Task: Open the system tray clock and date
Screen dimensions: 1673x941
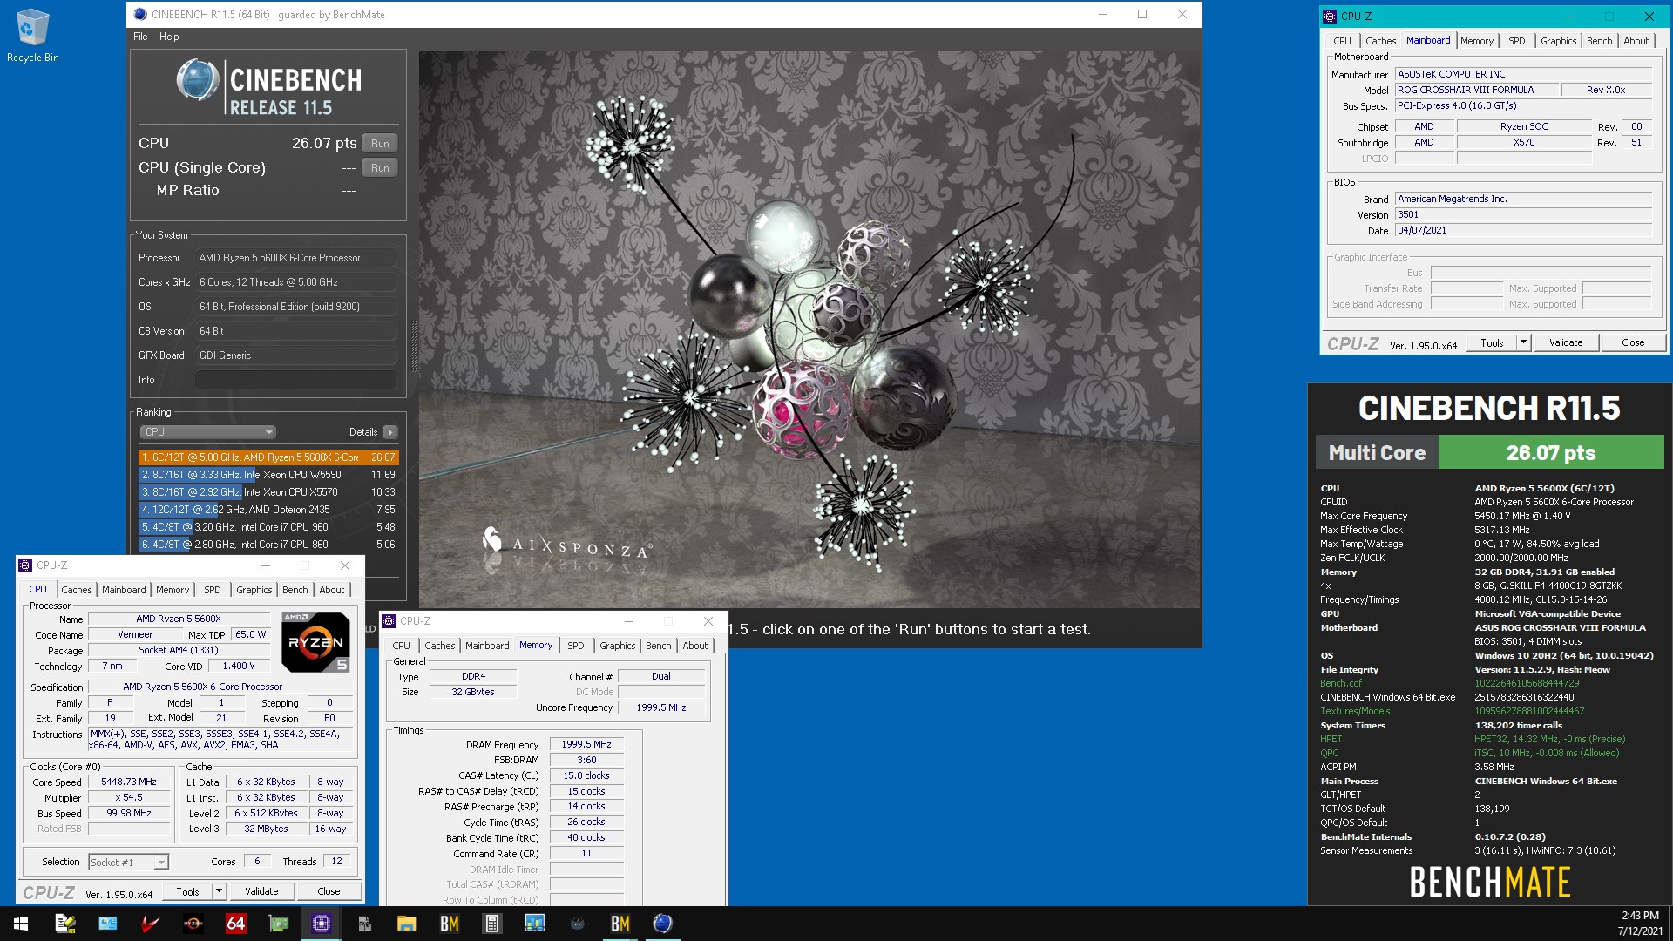Action: 1640,924
